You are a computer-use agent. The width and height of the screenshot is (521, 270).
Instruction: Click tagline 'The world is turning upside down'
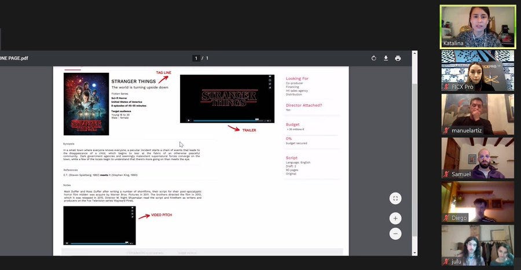(x=140, y=87)
